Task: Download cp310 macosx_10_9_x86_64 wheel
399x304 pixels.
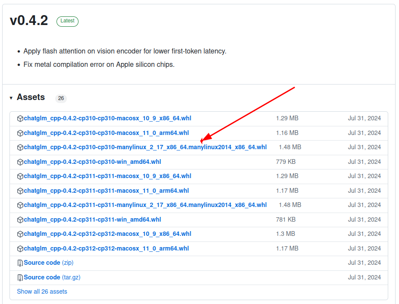Action: click(x=107, y=118)
